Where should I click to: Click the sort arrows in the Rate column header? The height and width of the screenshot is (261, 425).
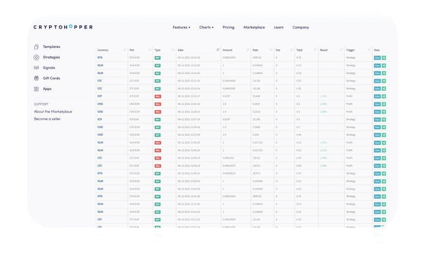click(x=270, y=50)
